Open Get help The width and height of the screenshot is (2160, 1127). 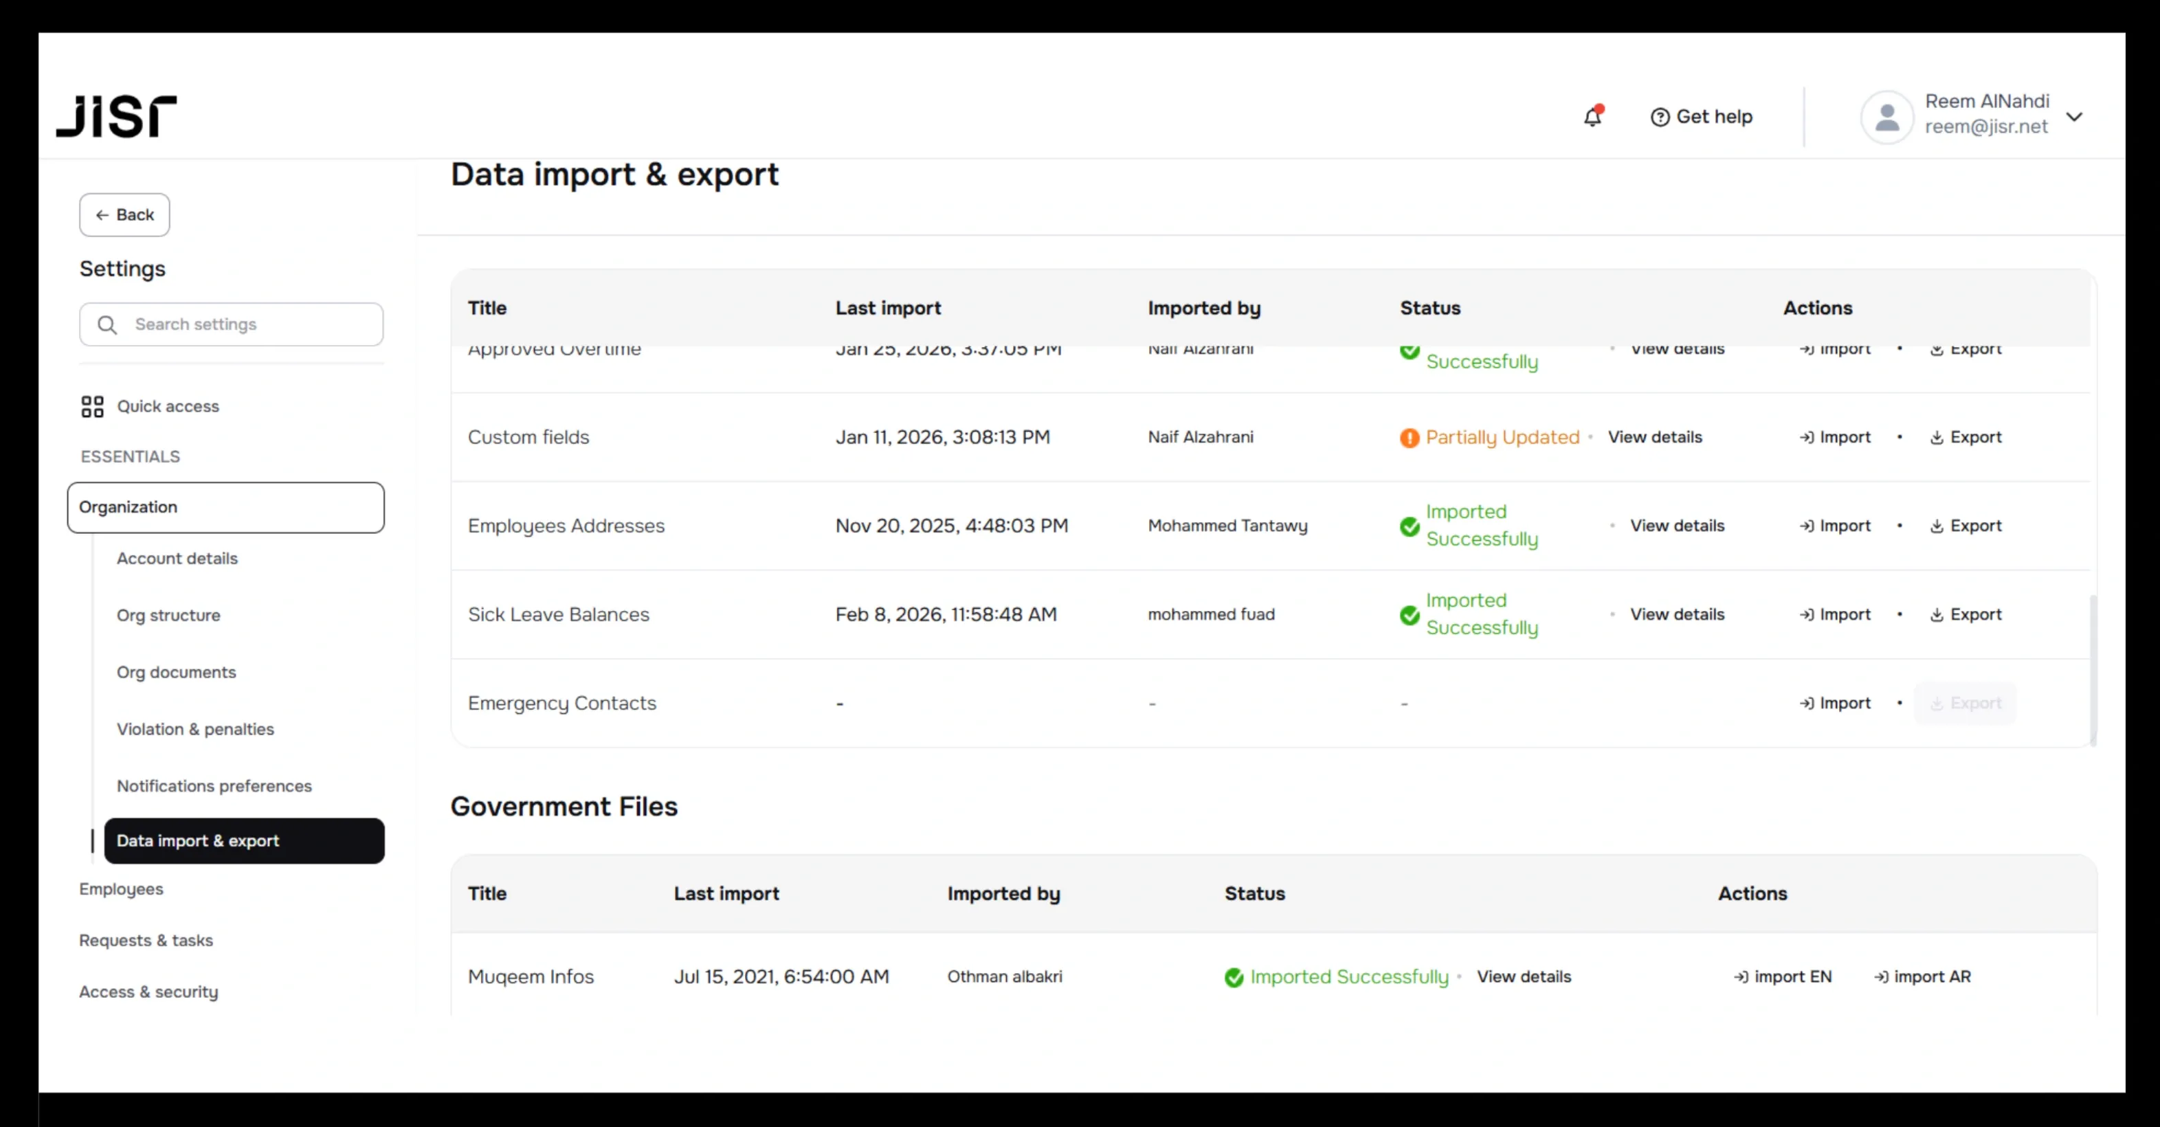[x=1702, y=117]
